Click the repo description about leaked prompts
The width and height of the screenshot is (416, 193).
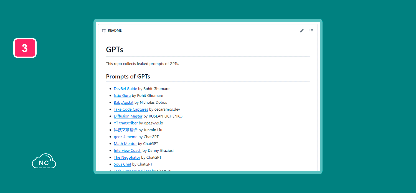(143, 64)
